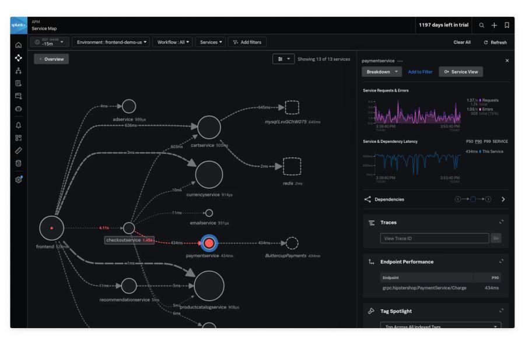525x345 pixels.
Task: Close the paymentservice side panel
Action: tap(507, 61)
